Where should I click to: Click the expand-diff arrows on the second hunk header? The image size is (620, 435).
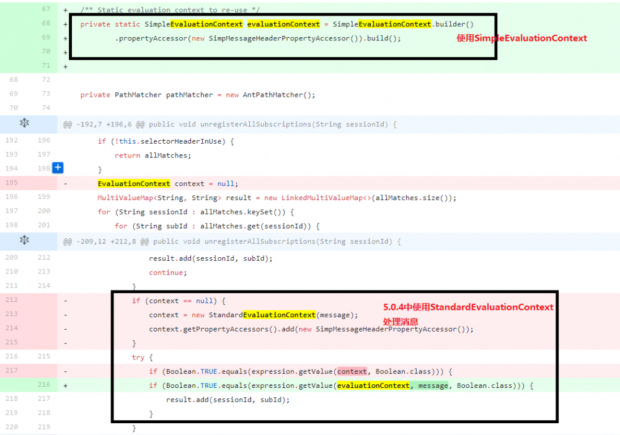[23, 241]
